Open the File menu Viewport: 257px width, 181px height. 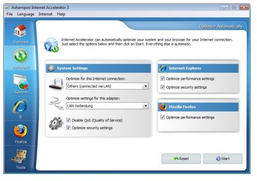tap(9, 14)
